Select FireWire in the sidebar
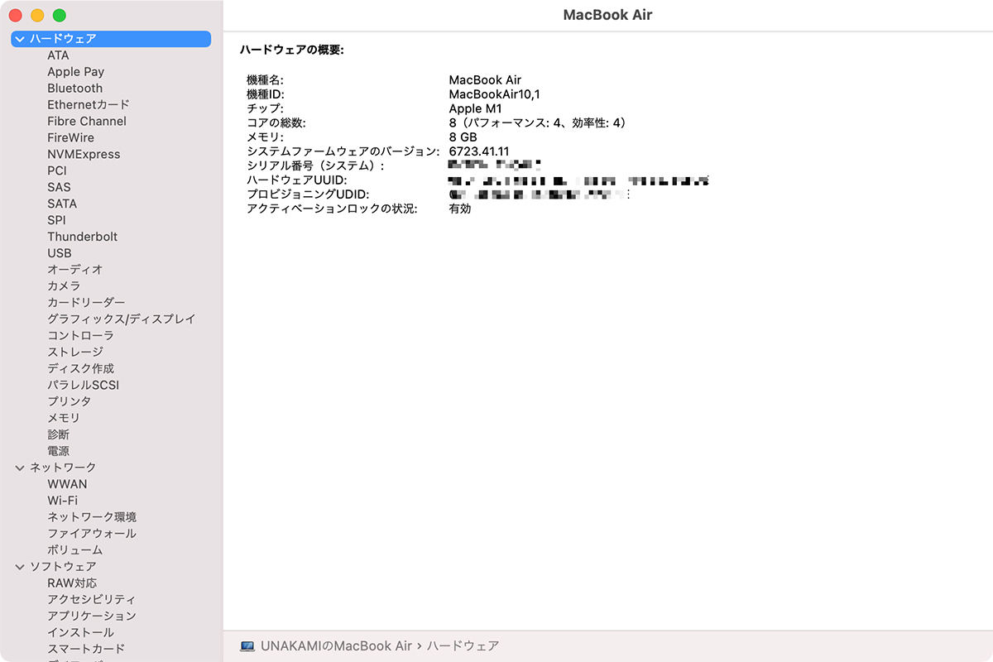Screen dimensions: 993x662 70,137
